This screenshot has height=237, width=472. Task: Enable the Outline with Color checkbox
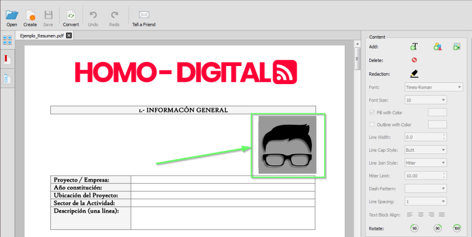point(372,124)
